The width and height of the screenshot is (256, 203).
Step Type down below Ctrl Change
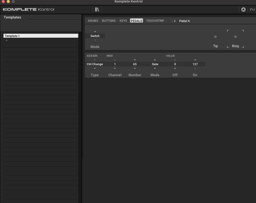click(95, 69)
